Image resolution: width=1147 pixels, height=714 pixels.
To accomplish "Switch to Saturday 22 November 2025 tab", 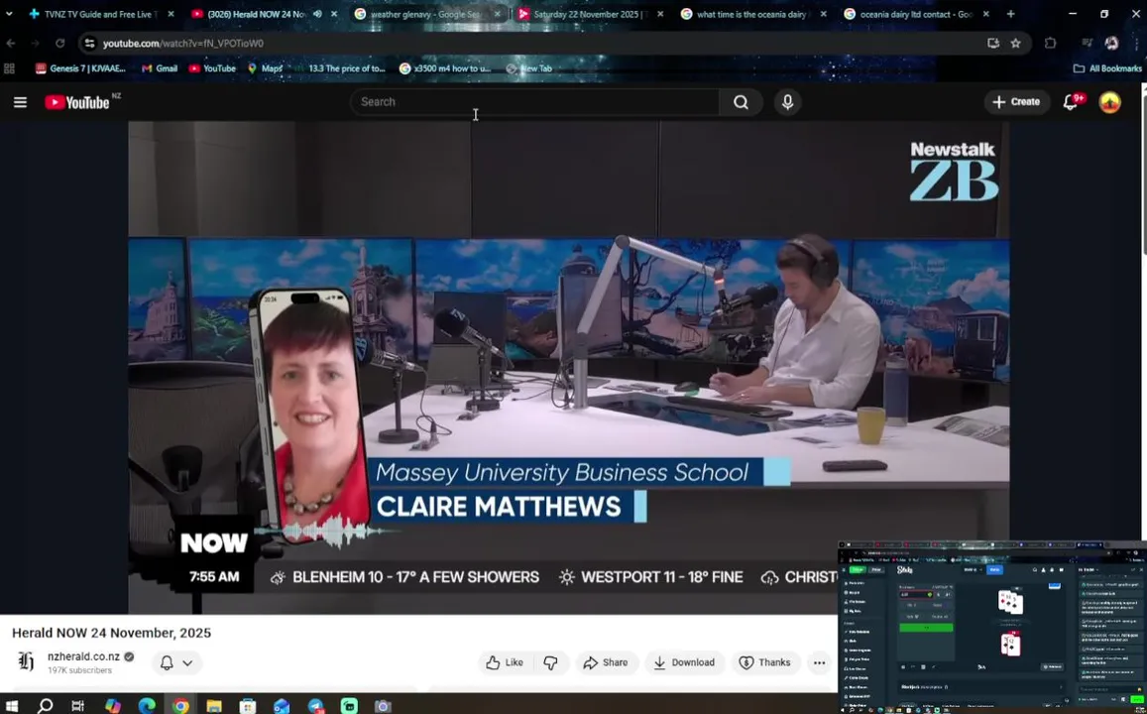I will [590, 14].
